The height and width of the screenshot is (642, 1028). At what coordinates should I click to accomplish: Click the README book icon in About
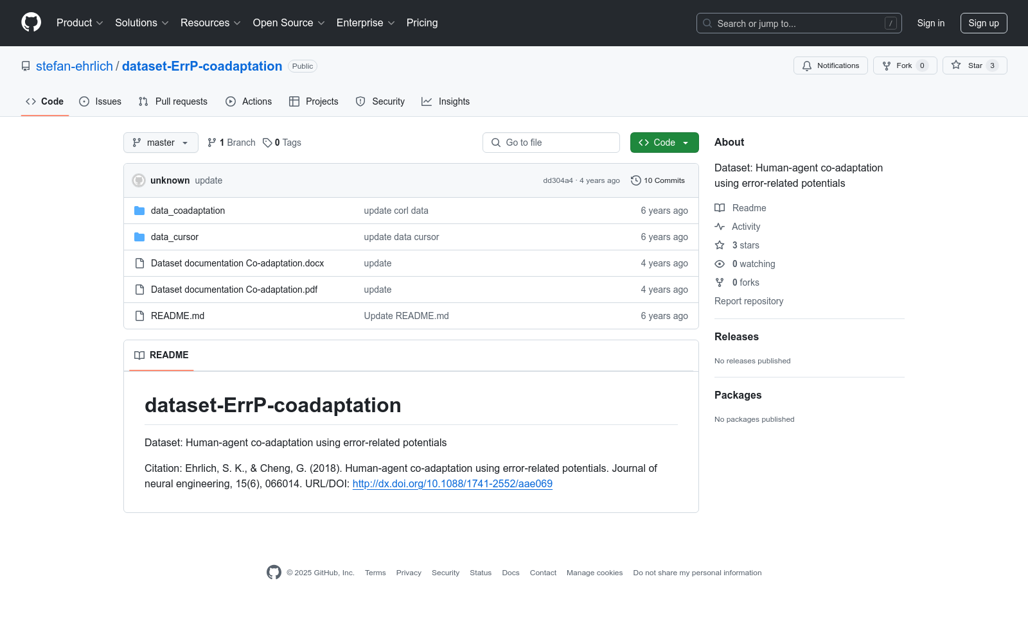click(x=720, y=208)
